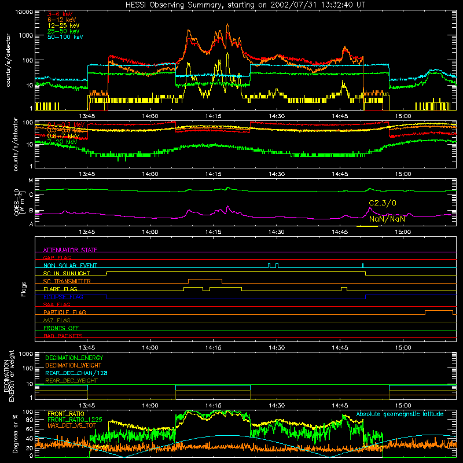Click the M level label on GOES axis
Screen dimensions: 463x463
click(31, 181)
